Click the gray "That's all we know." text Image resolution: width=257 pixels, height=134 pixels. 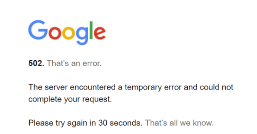click(179, 122)
